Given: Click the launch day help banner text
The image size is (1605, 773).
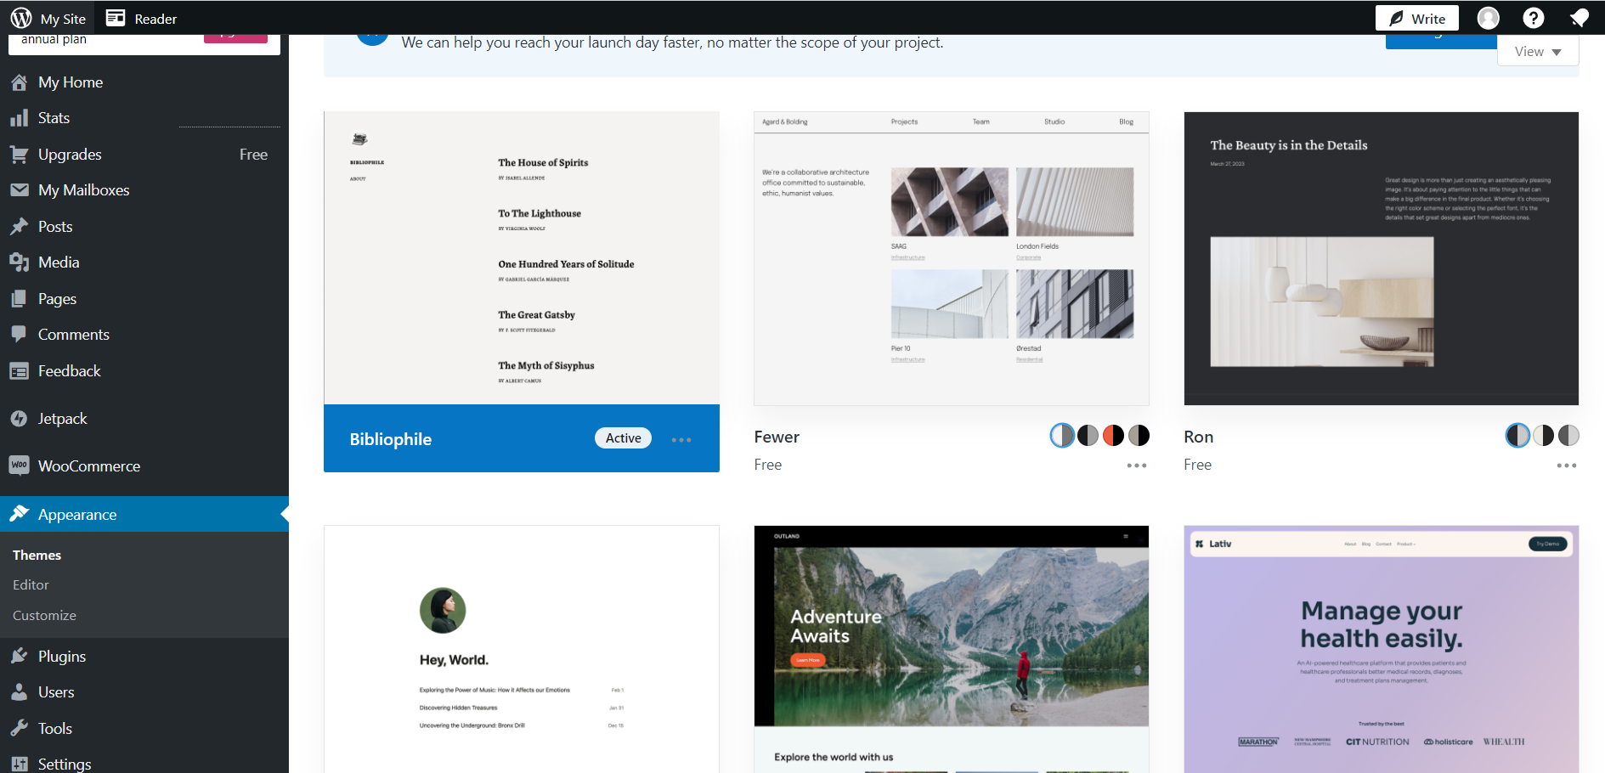Looking at the screenshot, I should (672, 42).
